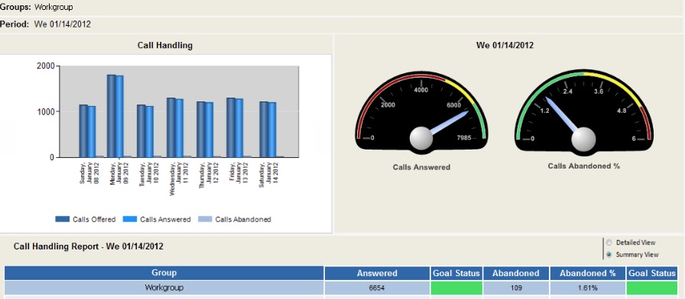Click the 6654 answered value cell

click(x=377, y=288)
